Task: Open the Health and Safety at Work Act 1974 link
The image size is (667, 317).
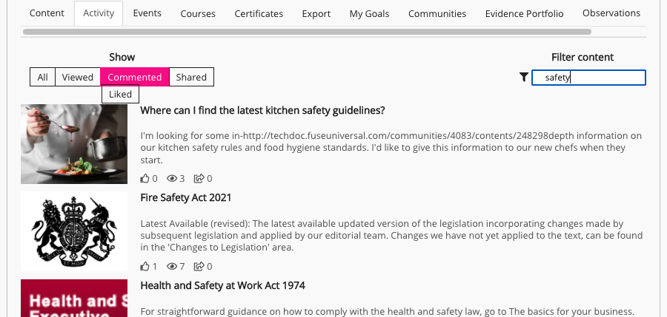Action: pos(222,285)
